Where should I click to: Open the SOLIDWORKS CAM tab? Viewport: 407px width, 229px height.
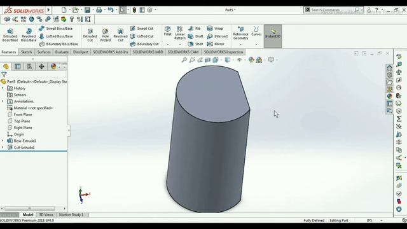click(x=183, y=52)
